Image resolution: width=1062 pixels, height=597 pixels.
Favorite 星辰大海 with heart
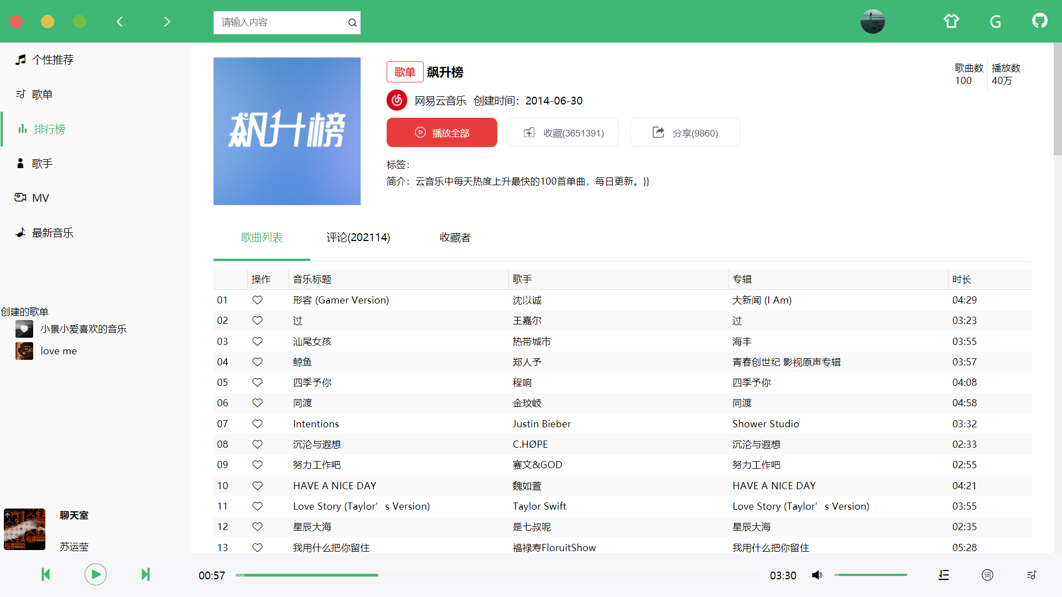(257, 527)
